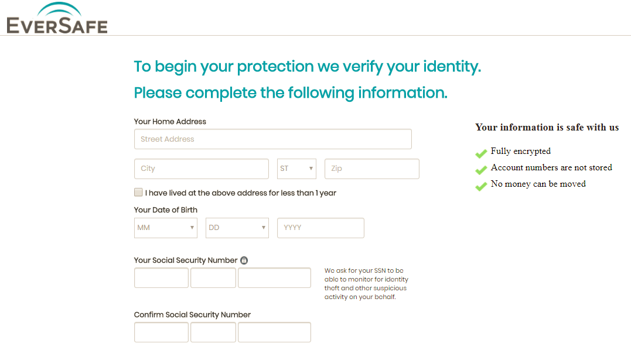Click the YYYY birth year field
The image size is (631, 350).
pyautogui.click(x=320, y=228)
